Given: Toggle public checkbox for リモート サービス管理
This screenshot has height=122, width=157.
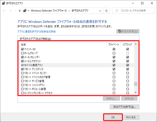Looking at the screenshot, I should click(127, 81).
